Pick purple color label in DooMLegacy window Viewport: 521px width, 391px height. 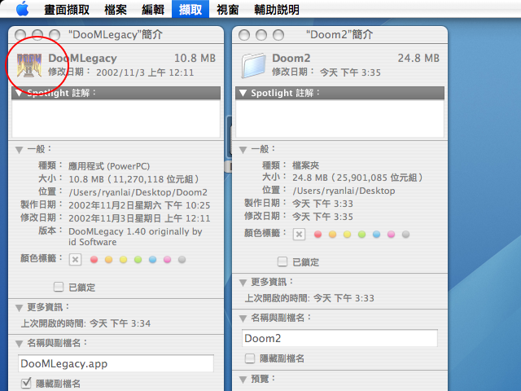[167, 260]
